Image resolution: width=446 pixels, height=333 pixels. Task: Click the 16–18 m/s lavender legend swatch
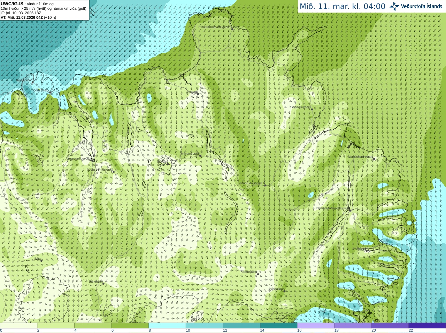[x=316, y=326]
